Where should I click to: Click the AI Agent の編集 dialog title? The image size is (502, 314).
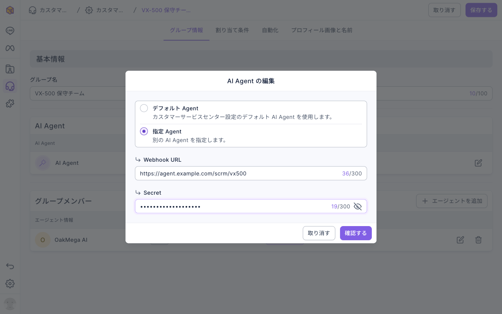pyautogui.click(x=251, y=81)
